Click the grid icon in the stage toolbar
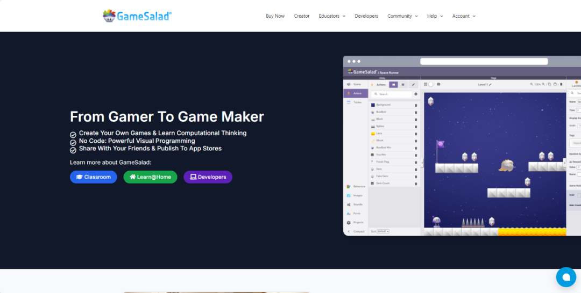581x293 pixels. point(426,84)
